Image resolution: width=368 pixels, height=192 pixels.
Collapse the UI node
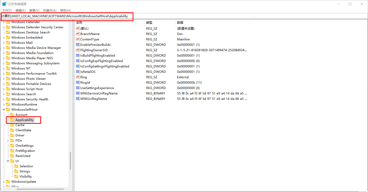pos(7,161)
